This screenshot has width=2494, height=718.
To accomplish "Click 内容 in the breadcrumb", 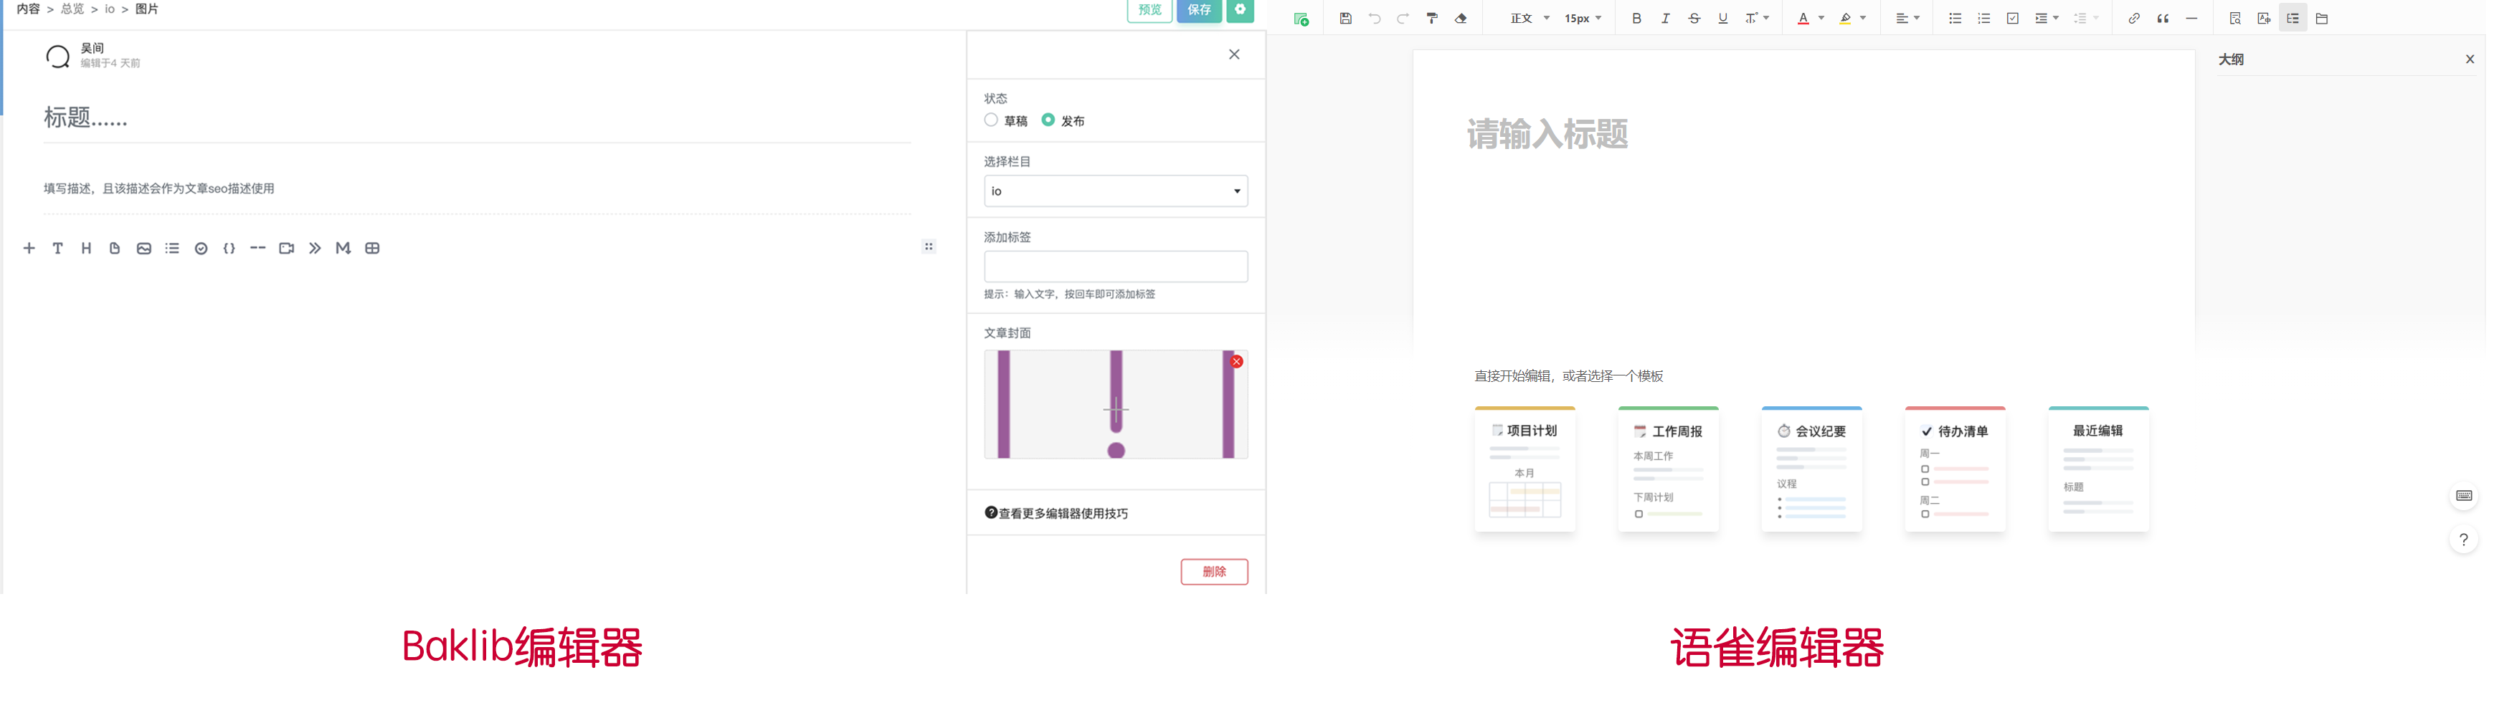I will (28, 9).
